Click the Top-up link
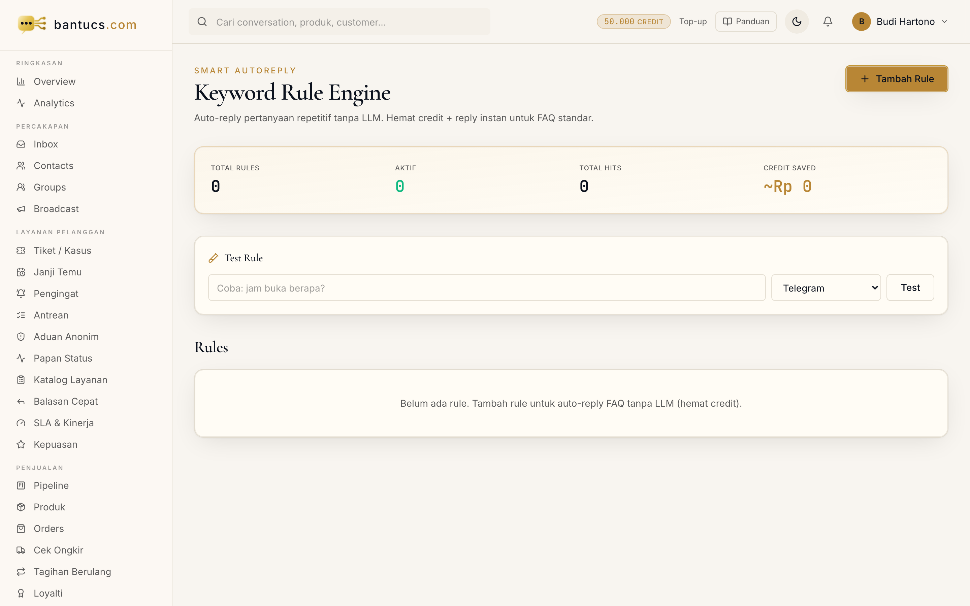The image size is (970, 606). [692, 22]
